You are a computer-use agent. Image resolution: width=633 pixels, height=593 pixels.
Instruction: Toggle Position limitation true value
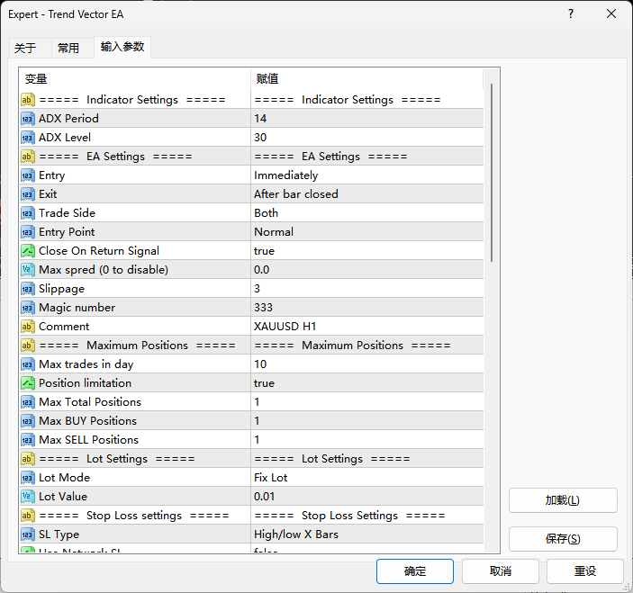(265, 383)
